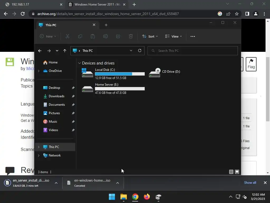Open the See more ellipsis menu
The image size is (270, 203).
tap(193, 36)
